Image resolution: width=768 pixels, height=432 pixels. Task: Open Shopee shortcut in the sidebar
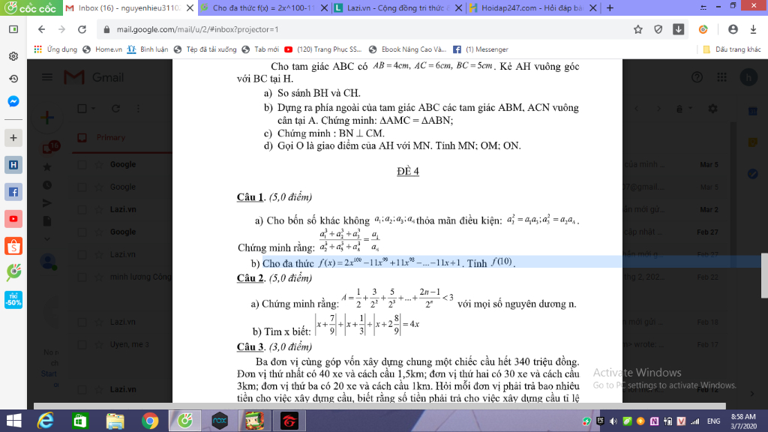pyautogui.click(x=13, y=246)
